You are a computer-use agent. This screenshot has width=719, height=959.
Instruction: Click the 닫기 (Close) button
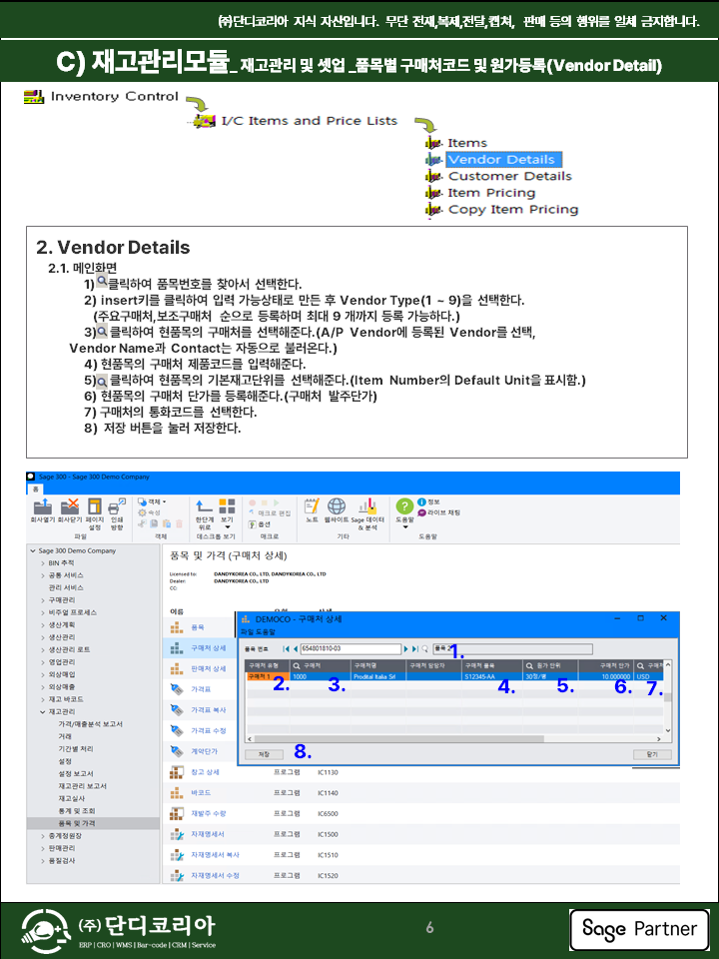pos(652,755)
